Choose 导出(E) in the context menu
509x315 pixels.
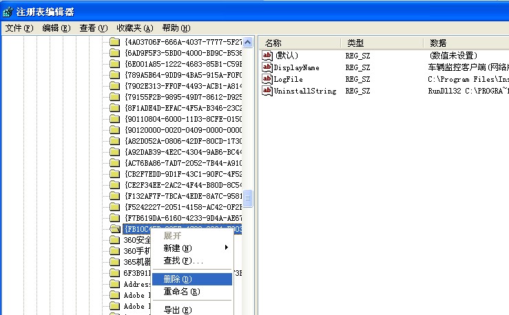[177, 309]
